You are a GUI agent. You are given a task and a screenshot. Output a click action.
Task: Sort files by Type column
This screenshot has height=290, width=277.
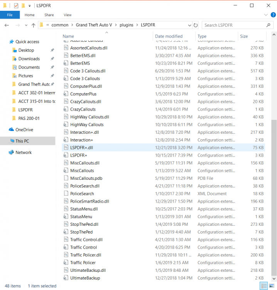click(202, 36)
